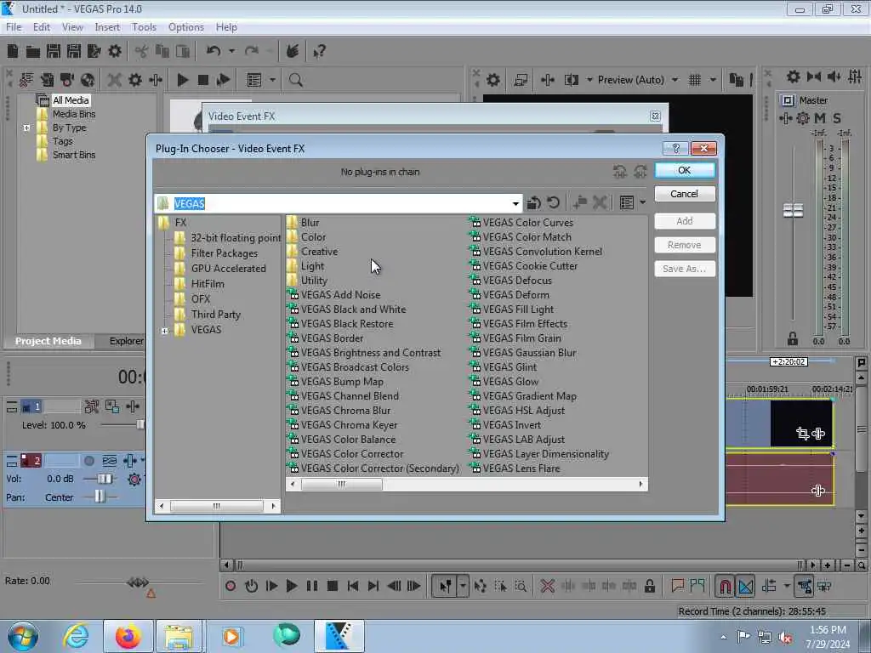871x653 pixels.
Task: Toggle audio track 2 arm for record button
Action: (88, 461)
